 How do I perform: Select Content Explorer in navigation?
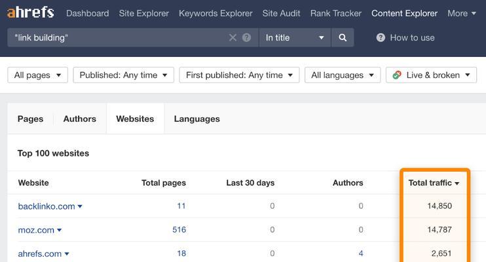click(x=404, y=13)
